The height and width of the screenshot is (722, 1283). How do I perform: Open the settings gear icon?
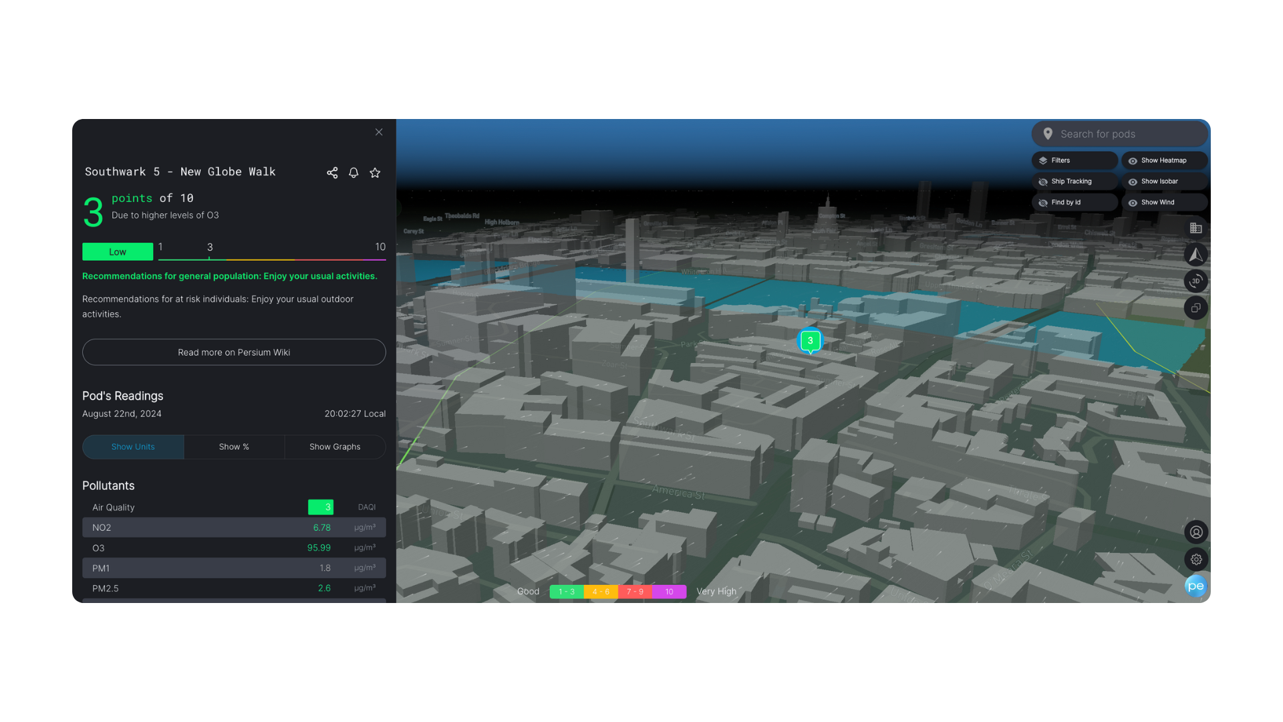click(1195, 559)
